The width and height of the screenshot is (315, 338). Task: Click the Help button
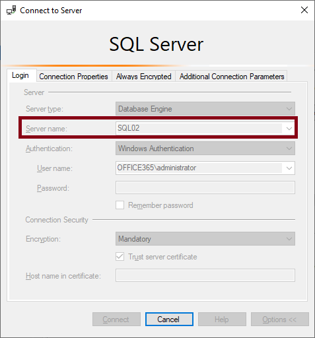pyautogui.click(x=222, y=320)
